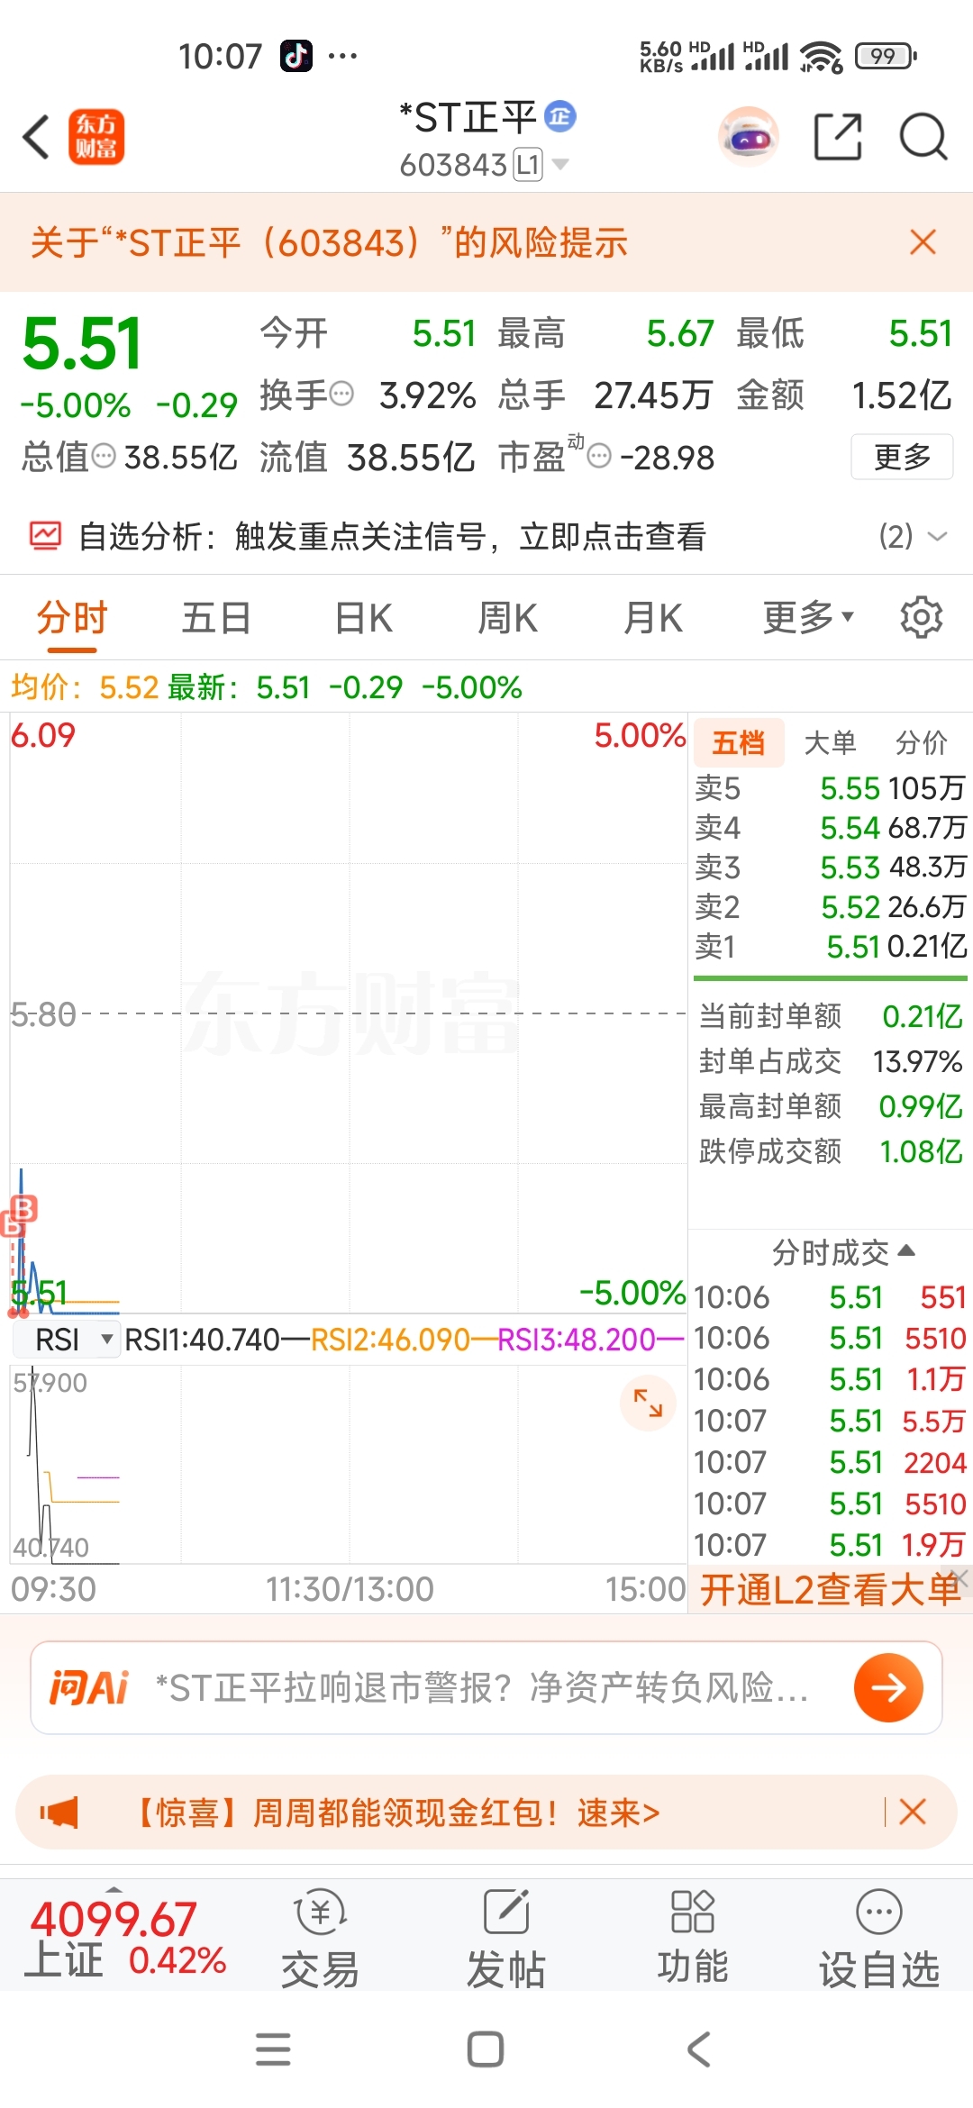Expand the stock code 603843 dropdown arrow
Screen dimensions: 973x2108
pos(560,164)
